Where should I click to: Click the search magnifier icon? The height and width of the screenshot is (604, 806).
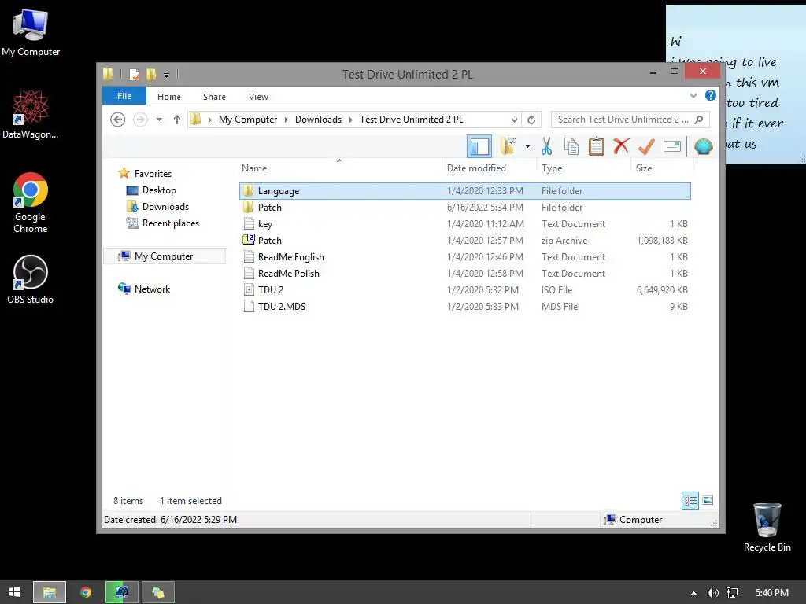tap(699, 120)
